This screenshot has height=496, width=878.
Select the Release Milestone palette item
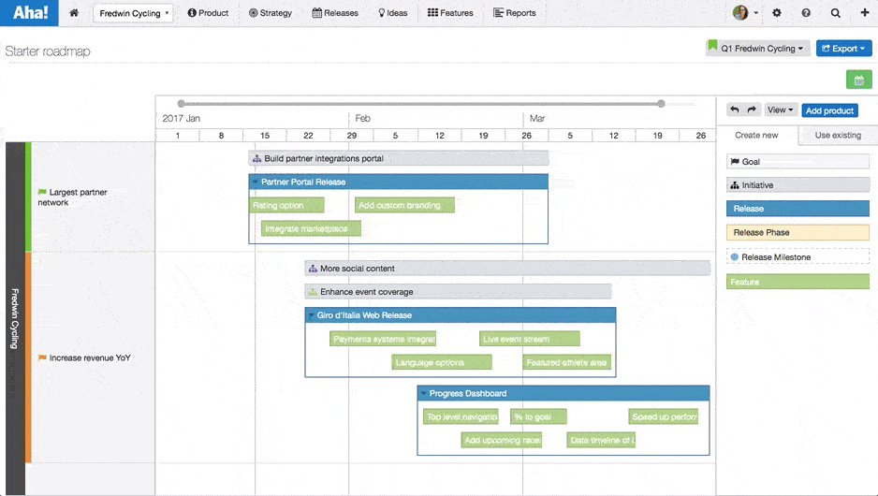[798, 257]
